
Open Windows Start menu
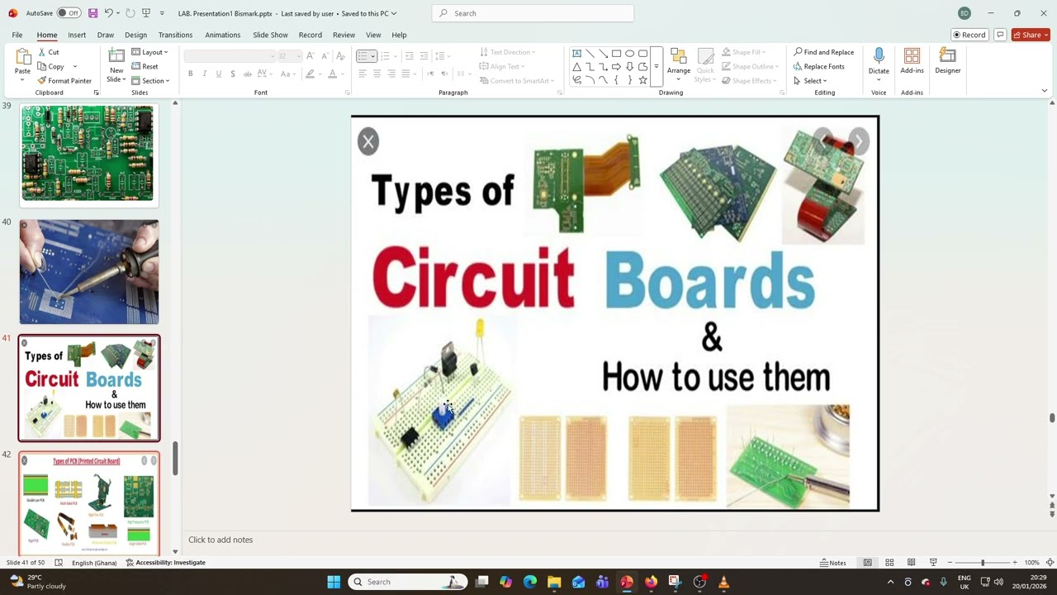point(334,582)
